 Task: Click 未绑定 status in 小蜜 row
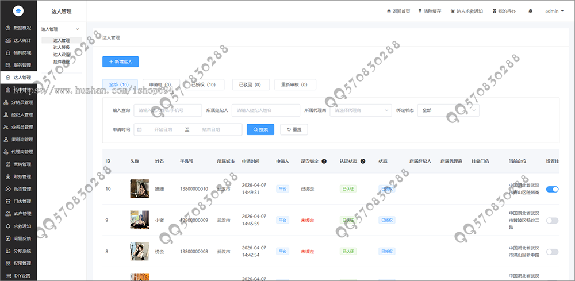pyautogui.click(x=307, y=221)
